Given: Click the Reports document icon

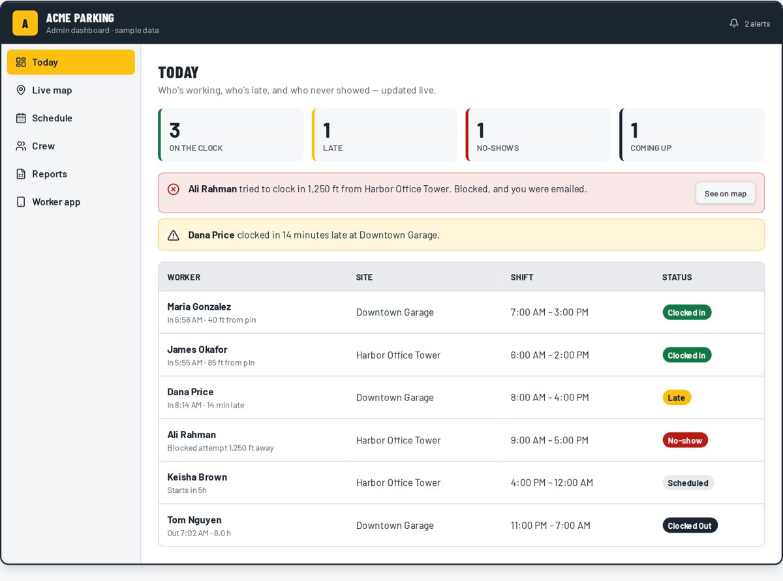Looking at the screenshot, I should point(21,174).
